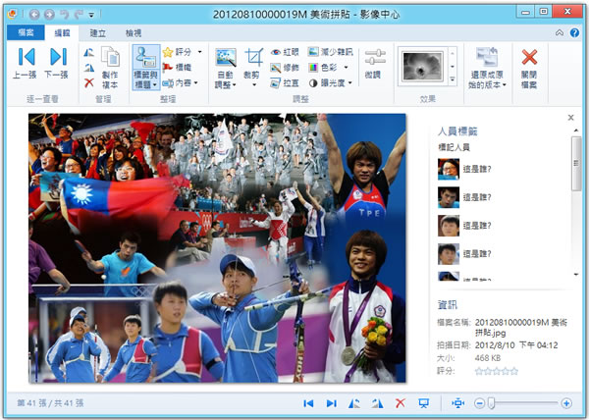
Task: Click the 下一張 (next photo) ribbon icon
Action: click(57, 63)
